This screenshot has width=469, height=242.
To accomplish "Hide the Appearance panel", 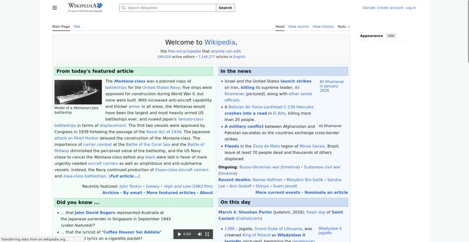I will pos(391,36).
